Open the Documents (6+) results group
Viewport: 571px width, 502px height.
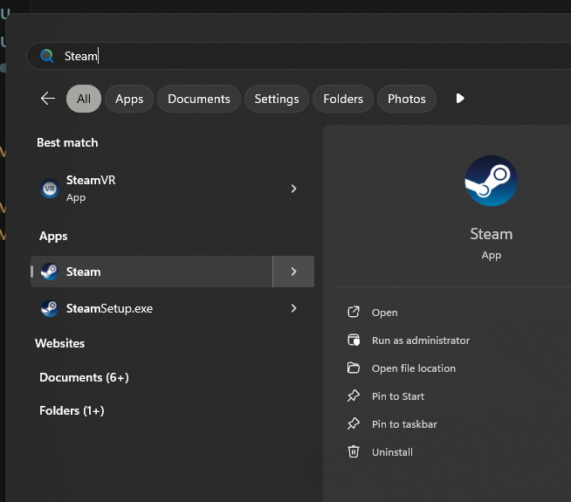(x=84, y=377)
